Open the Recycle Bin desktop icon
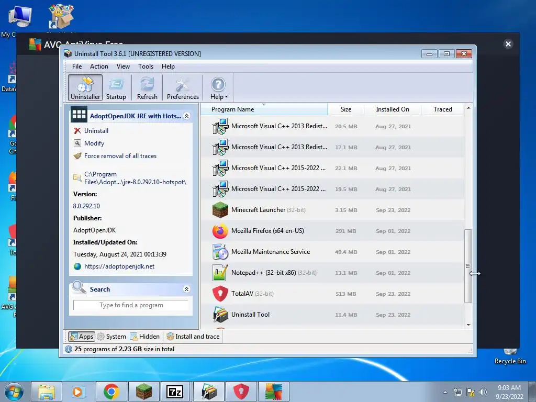This screenshot has width=536, height=402. coord(510,355)
